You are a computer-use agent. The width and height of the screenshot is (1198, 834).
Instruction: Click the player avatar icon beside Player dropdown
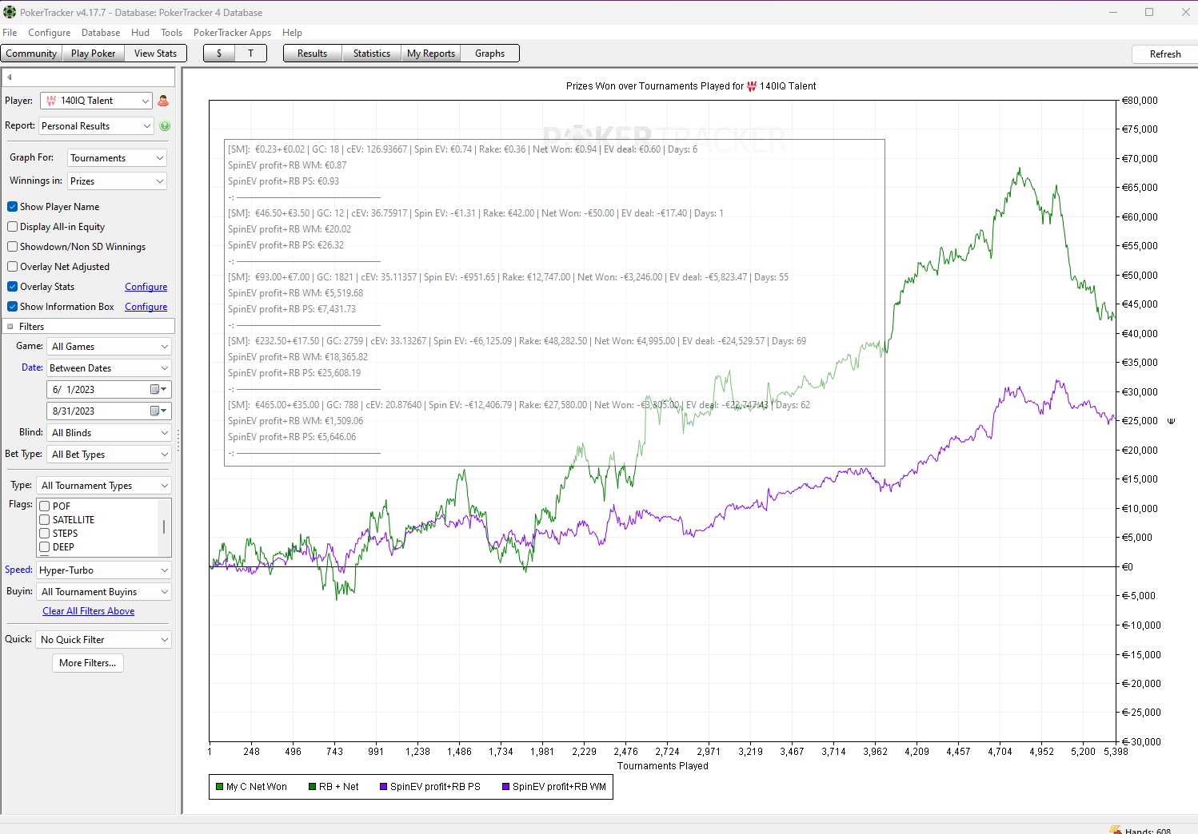coord(163,101)
